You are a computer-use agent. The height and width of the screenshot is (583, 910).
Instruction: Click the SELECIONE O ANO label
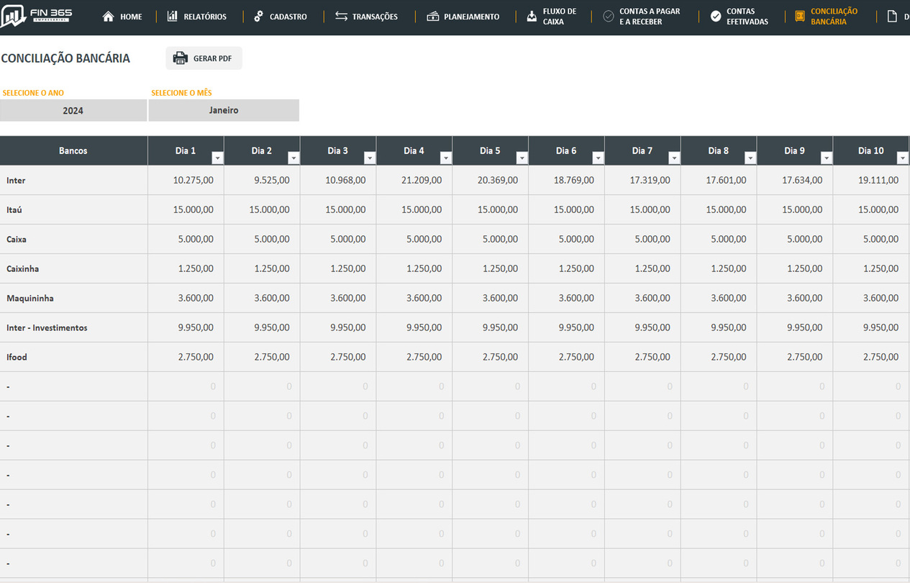point(33,93)
